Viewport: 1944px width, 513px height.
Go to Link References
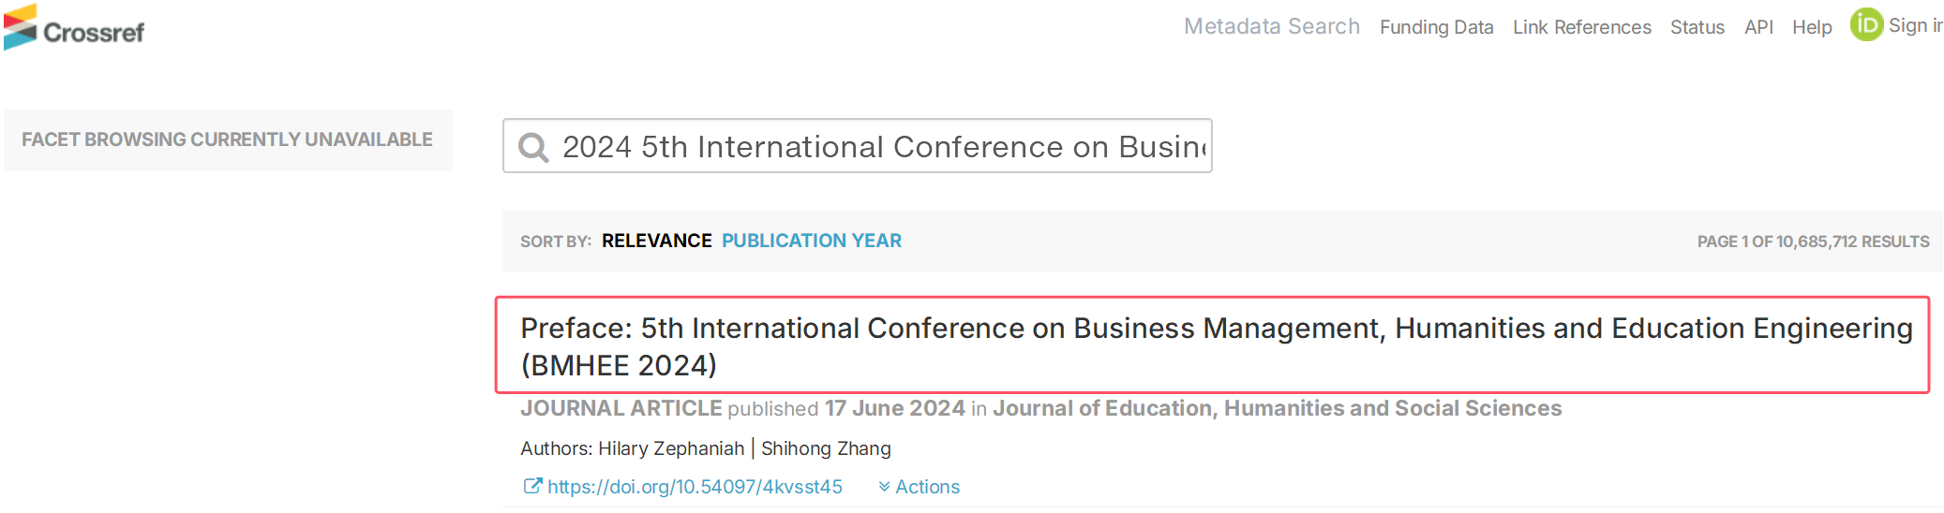tap(1581, 27)
